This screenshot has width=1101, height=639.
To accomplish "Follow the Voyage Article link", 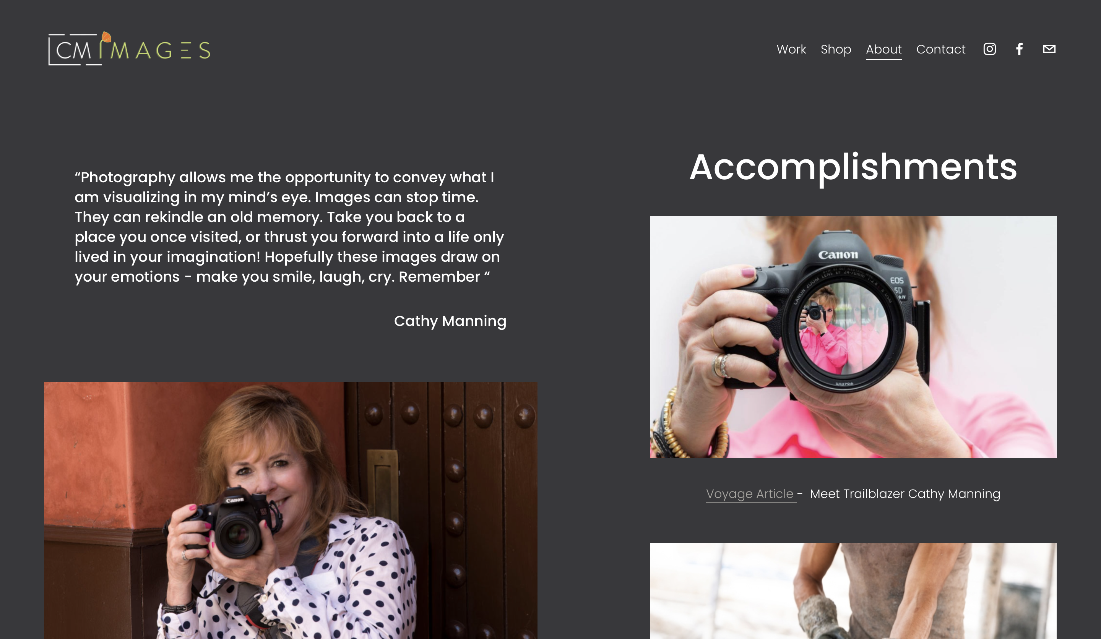I will point(750,494).
